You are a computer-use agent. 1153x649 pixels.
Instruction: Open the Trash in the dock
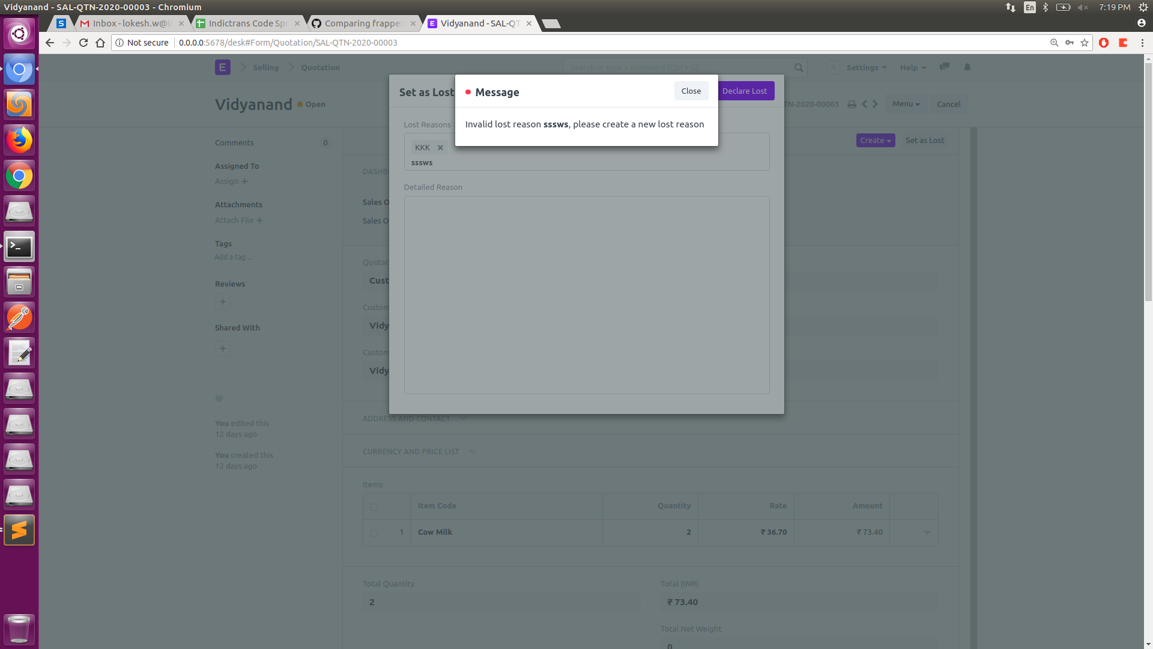[x=19, y=629]
